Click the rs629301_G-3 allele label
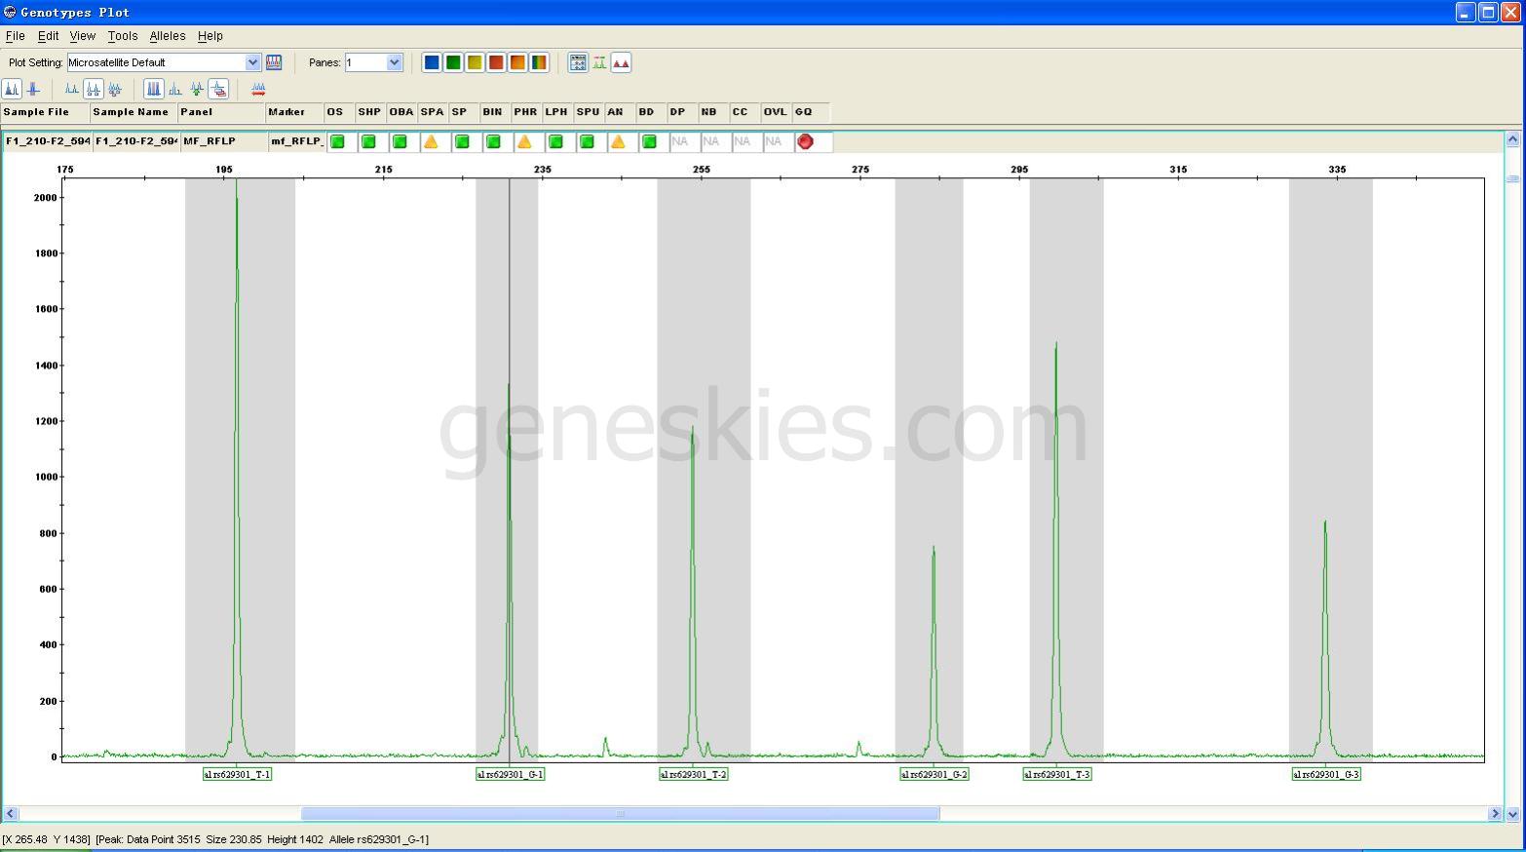 (1325, 774)
